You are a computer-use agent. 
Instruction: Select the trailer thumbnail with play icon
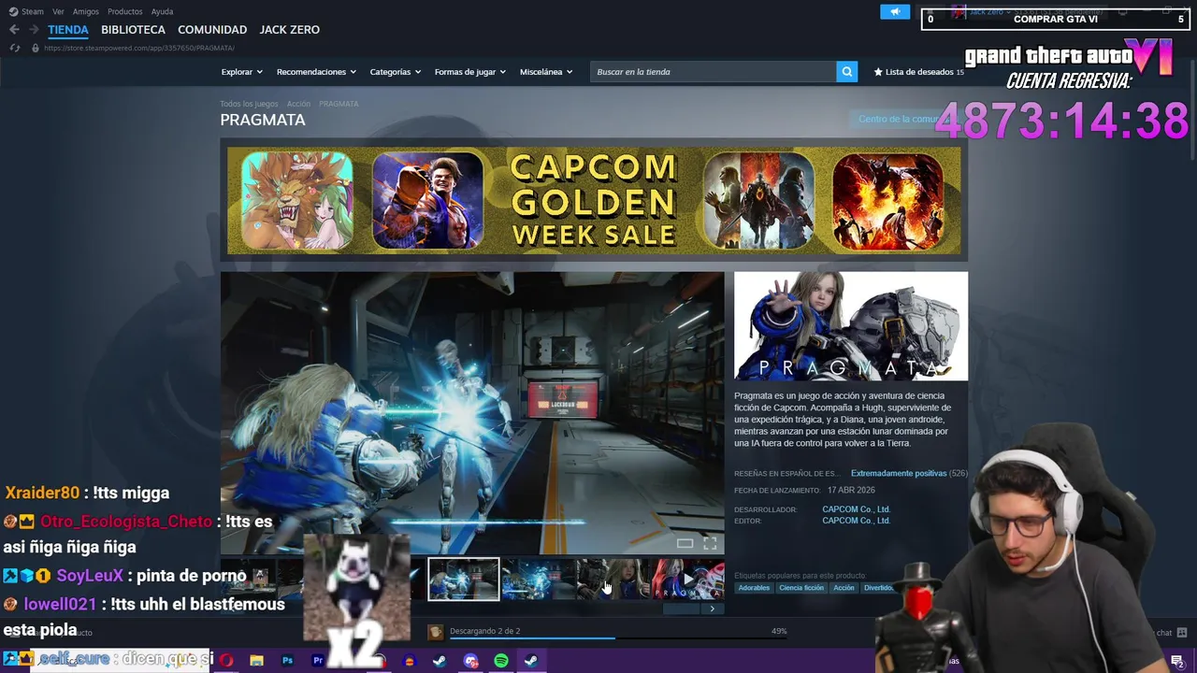pyautogui.click(x=688, y=580)
